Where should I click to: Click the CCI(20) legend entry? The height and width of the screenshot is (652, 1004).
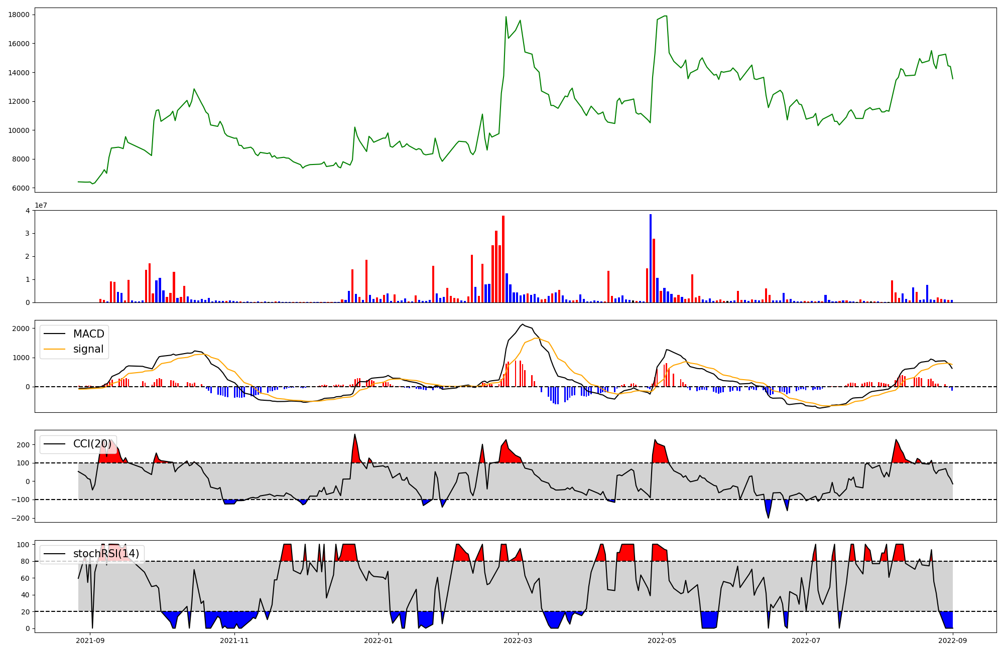pyautogui.click(x=92, y=444)
